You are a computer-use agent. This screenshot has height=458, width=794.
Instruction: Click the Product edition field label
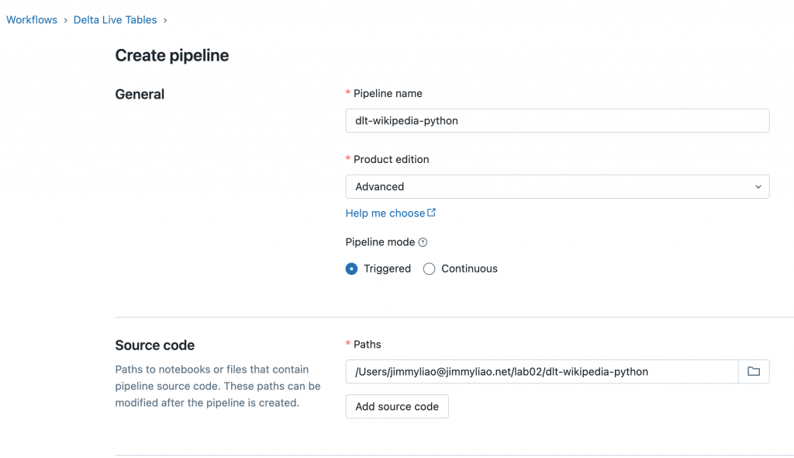point(391,159)
